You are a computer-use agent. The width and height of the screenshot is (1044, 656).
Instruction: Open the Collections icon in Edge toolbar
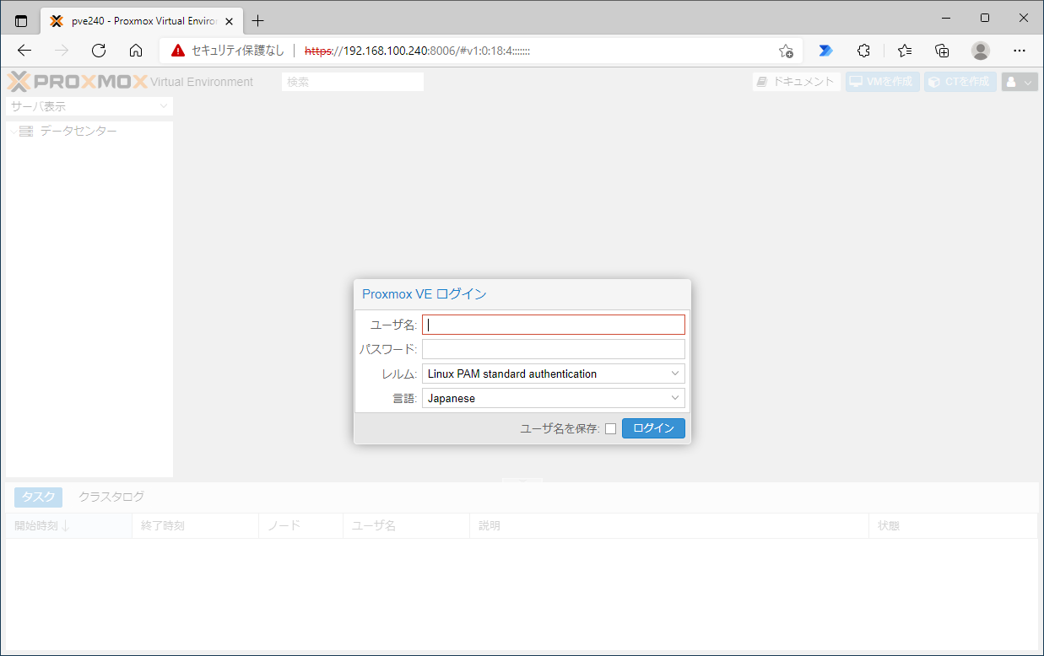coord(943,51)
